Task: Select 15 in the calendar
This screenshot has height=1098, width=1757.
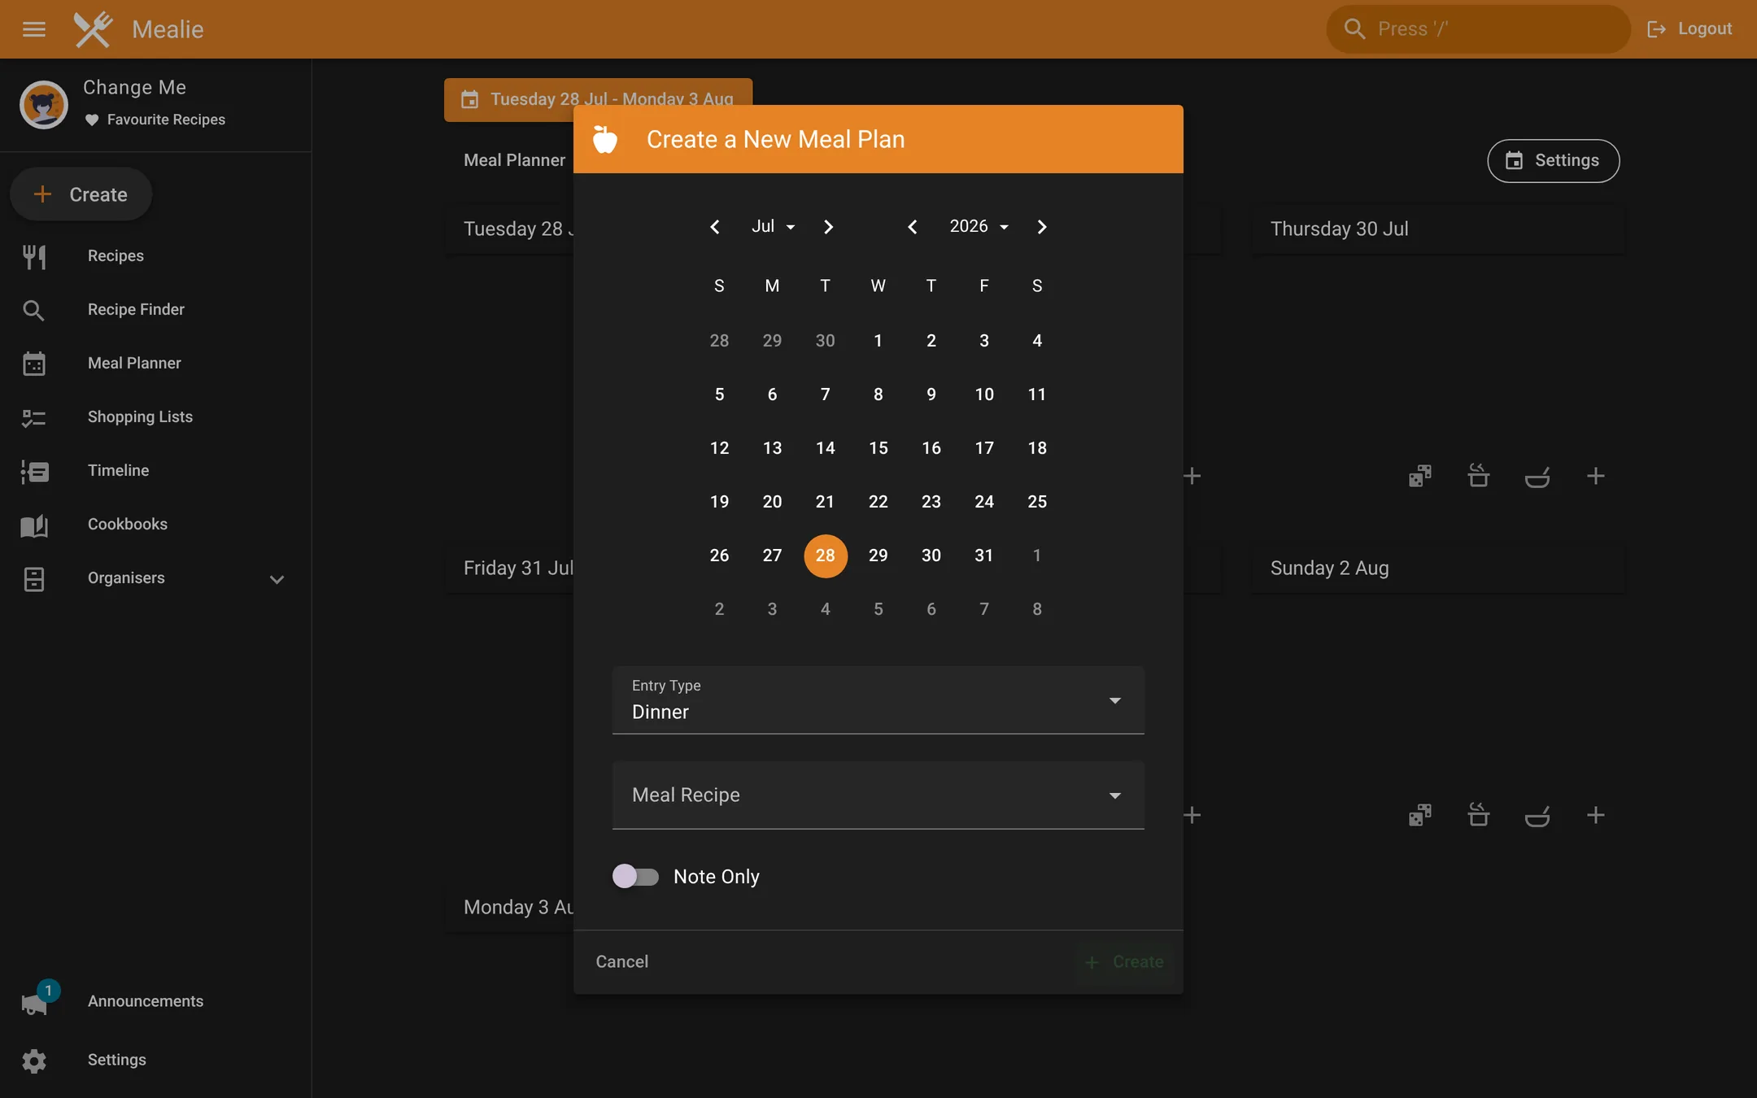Action: (878, 448)
